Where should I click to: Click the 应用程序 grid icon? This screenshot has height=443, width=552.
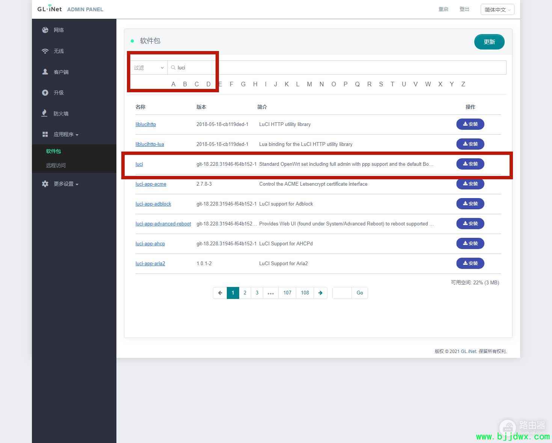coord(45,134)
